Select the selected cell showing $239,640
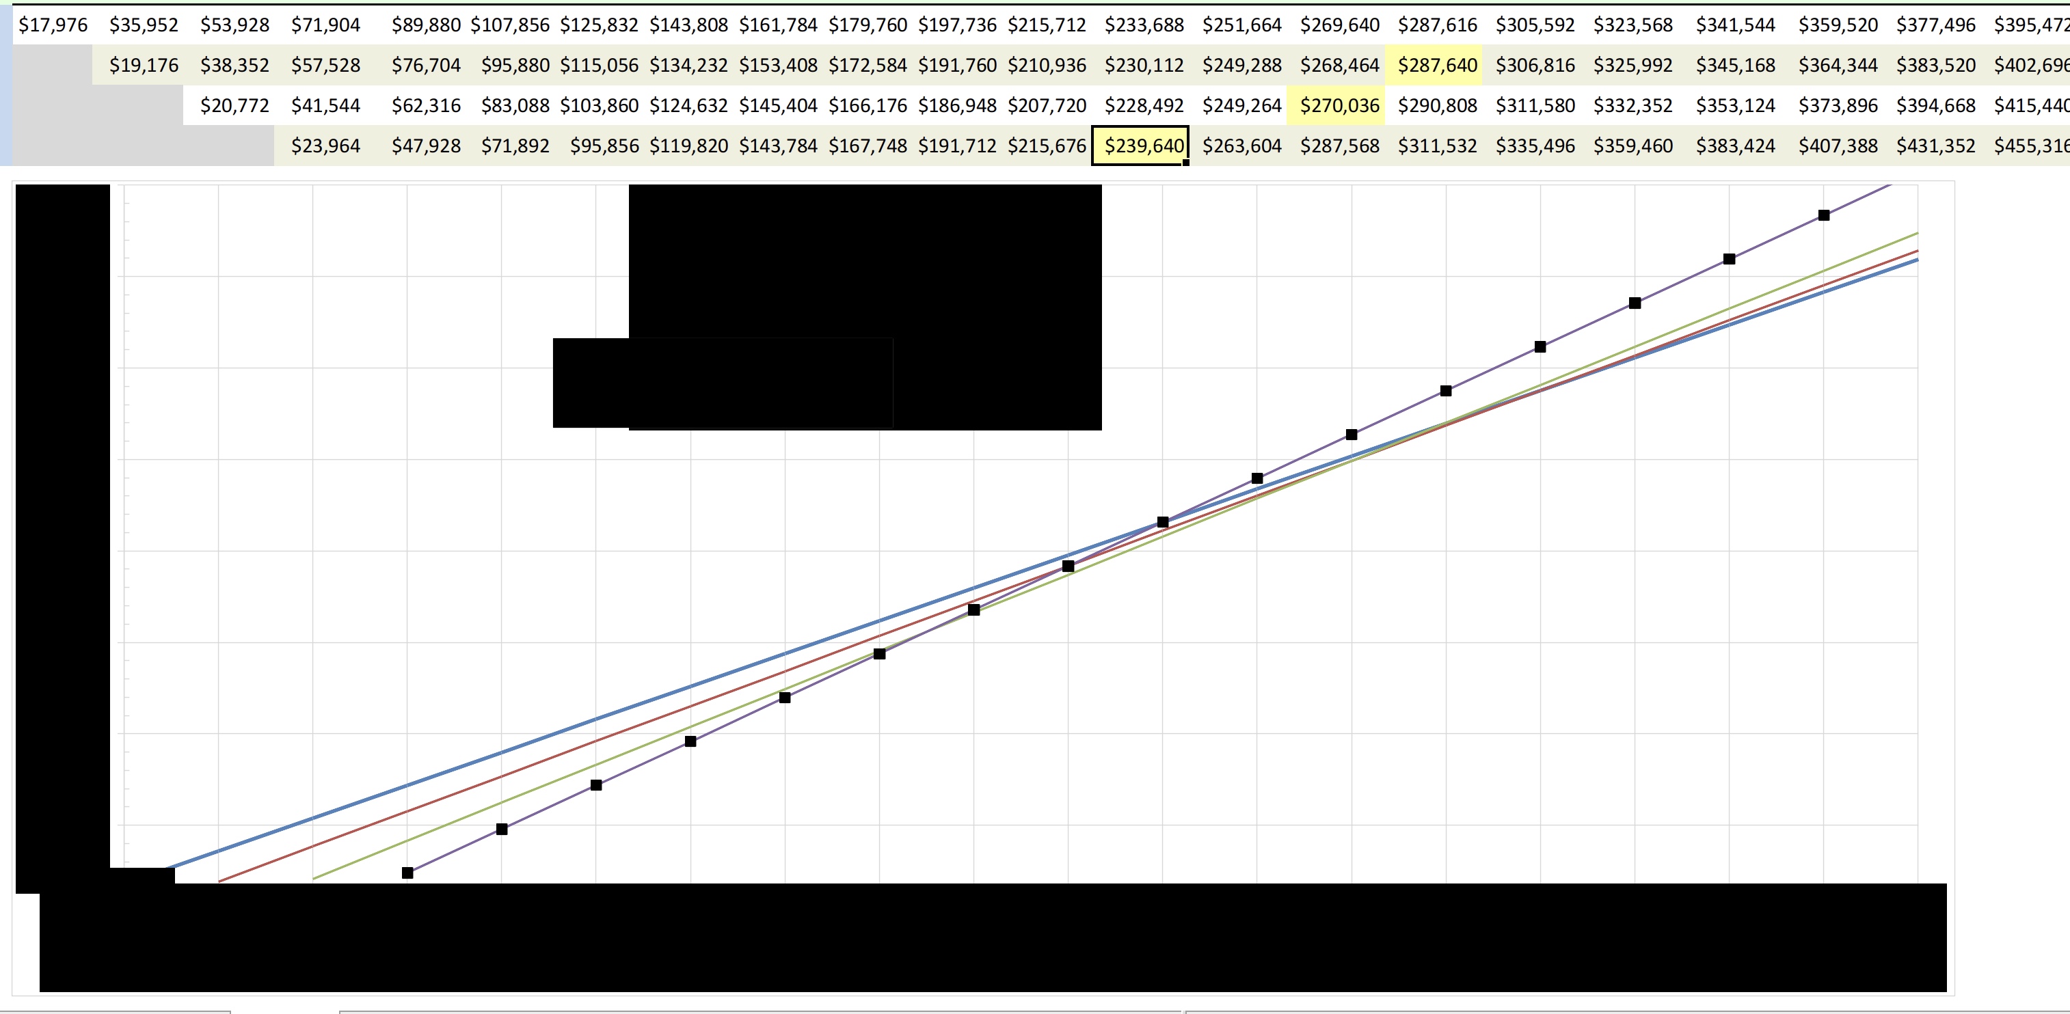Image resolution: width=2070 pixels, height=1014 pixels. (1140, 146)
